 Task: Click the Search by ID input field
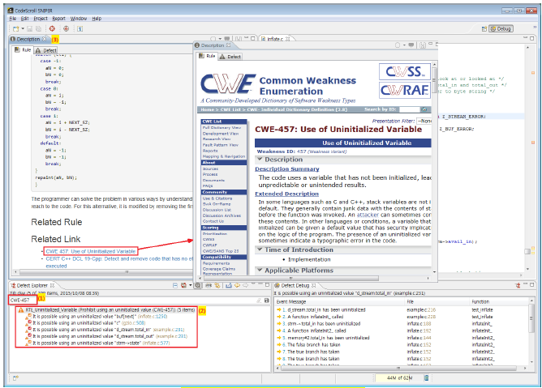tap(409, 109)
